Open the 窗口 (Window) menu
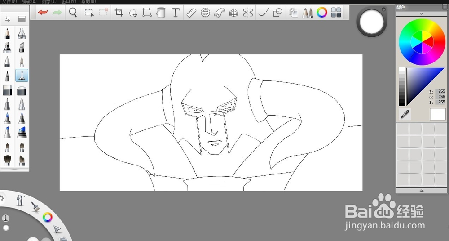Screen dimensions: 449x241 point(69,2)
